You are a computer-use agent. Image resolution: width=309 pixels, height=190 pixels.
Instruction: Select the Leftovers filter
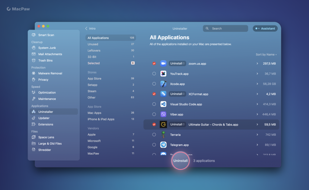[110, 50]
